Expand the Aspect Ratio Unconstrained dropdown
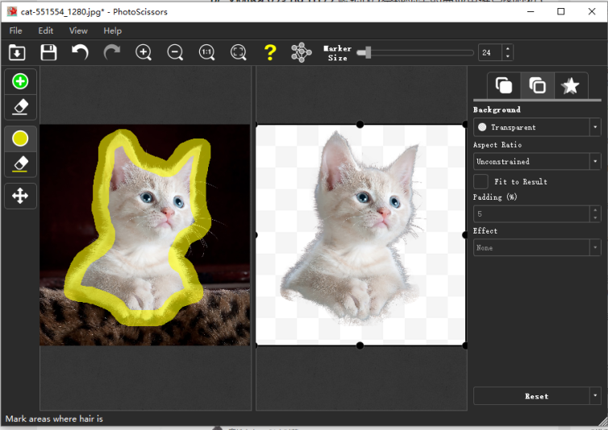Image resolution: width=608 pixels, height=430 pixels. click(x=537, y=161)
